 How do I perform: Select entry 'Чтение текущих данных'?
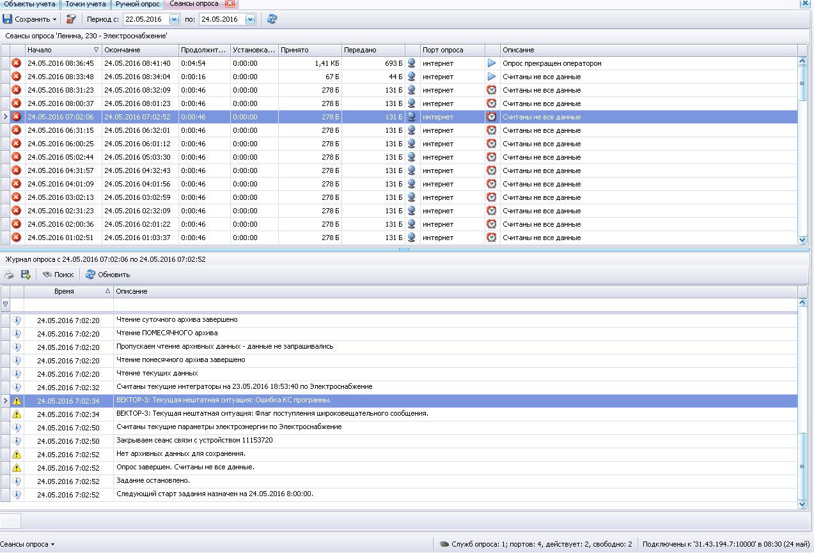click(x=400, y=374)
